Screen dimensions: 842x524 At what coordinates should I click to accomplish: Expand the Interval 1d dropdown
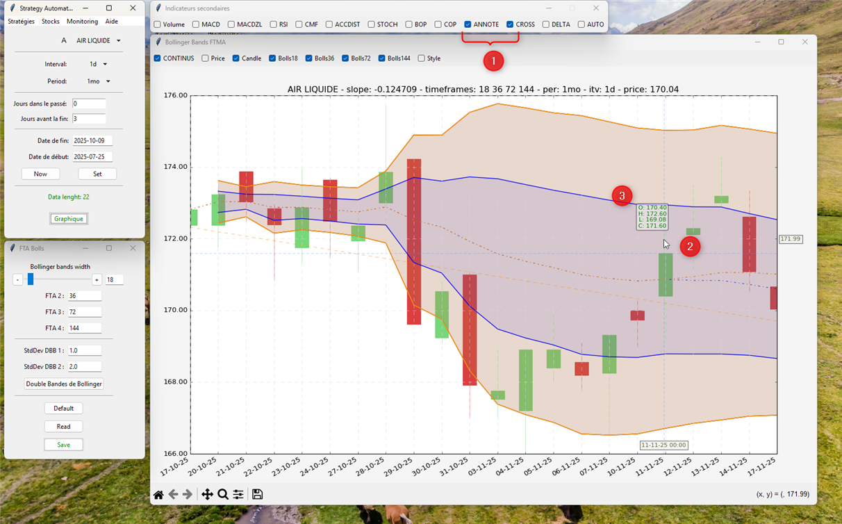98,64
